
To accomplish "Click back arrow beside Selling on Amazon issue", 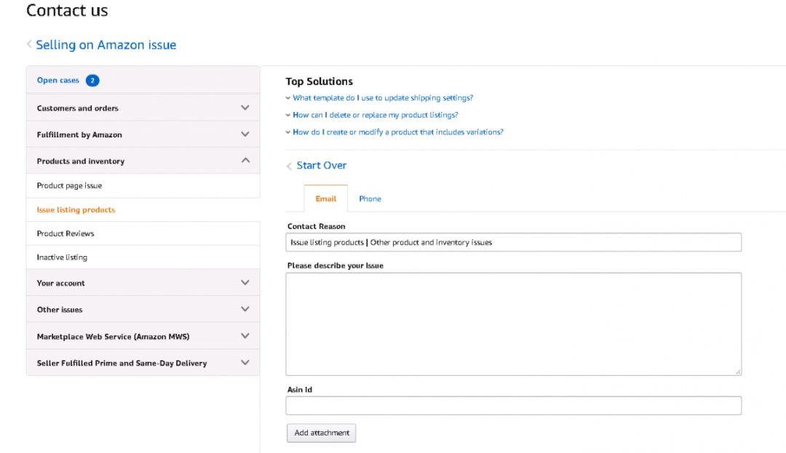I will (x=29, y=44).
